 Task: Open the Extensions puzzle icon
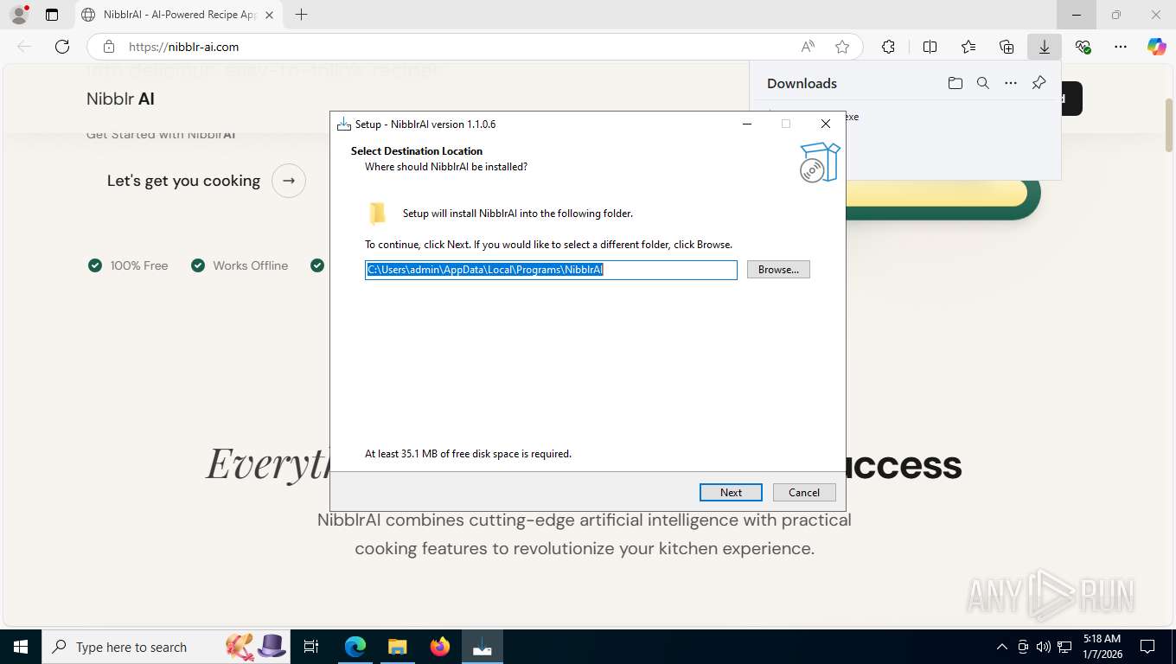888,47
